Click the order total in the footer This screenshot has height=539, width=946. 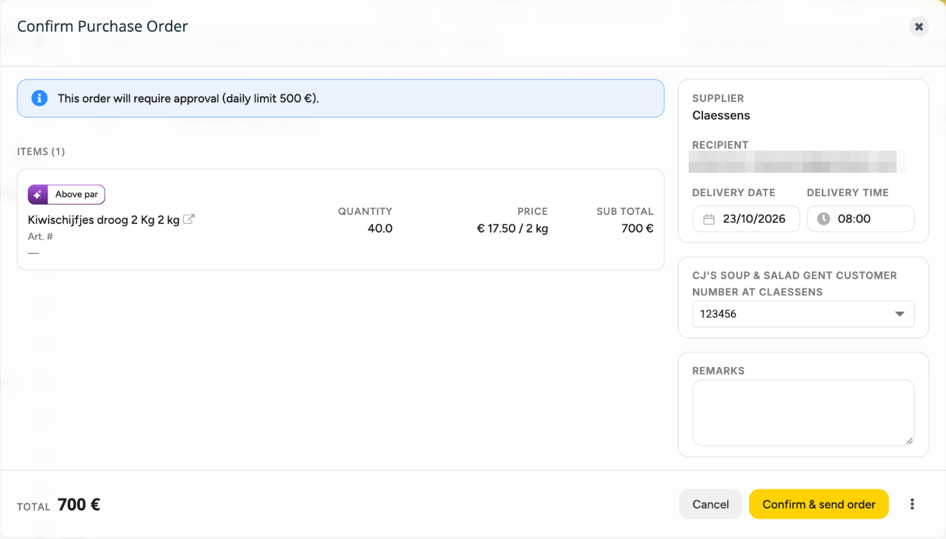(x=79, y=505)
